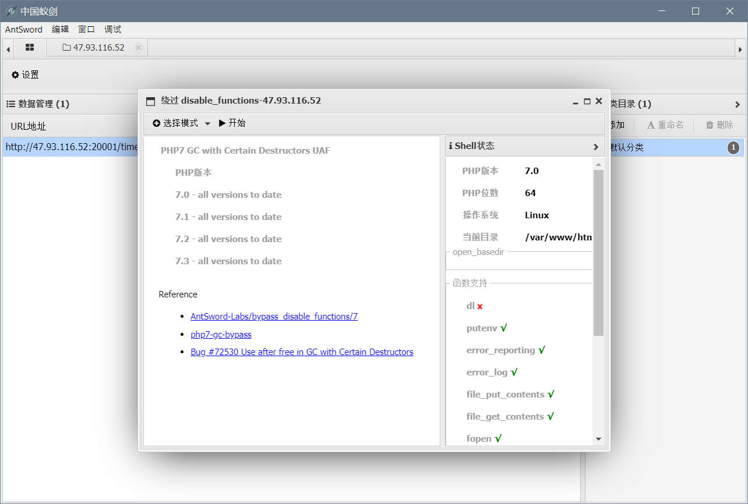Click the dl function entry
This screenshot has height=504, width=748.
(474, 306)
